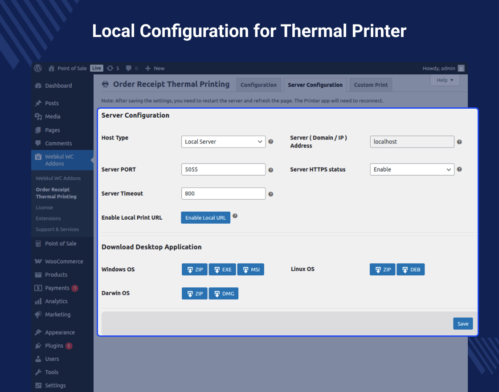Click the Server PORT input field
This screenshot has height=392, width=499.
coord(223,170)
